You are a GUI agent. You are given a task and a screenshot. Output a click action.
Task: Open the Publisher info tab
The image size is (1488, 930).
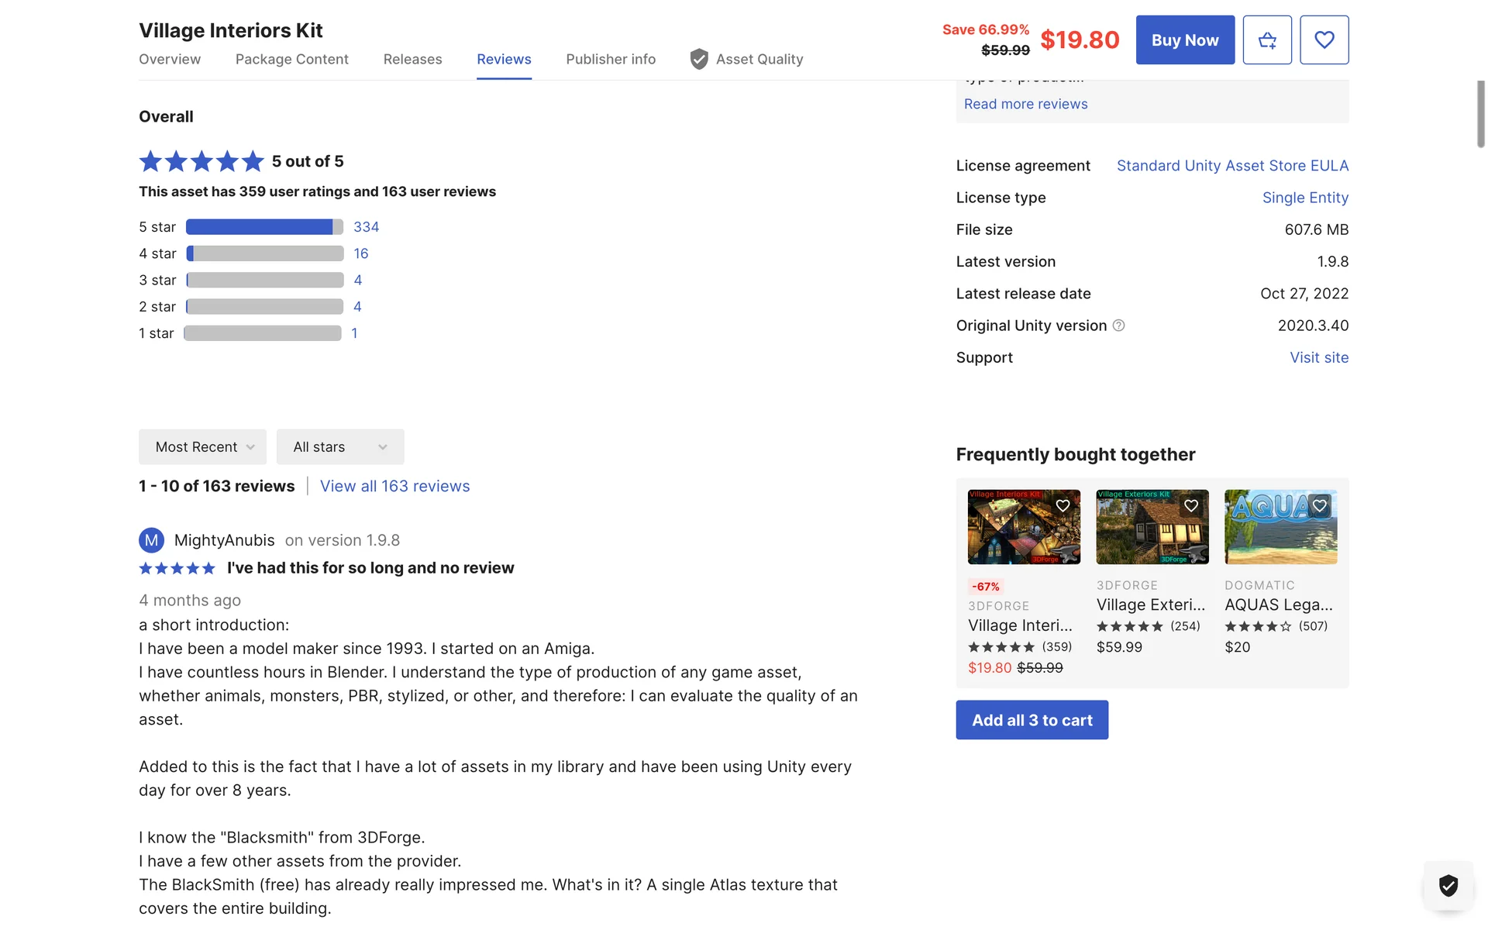(611, 59)
